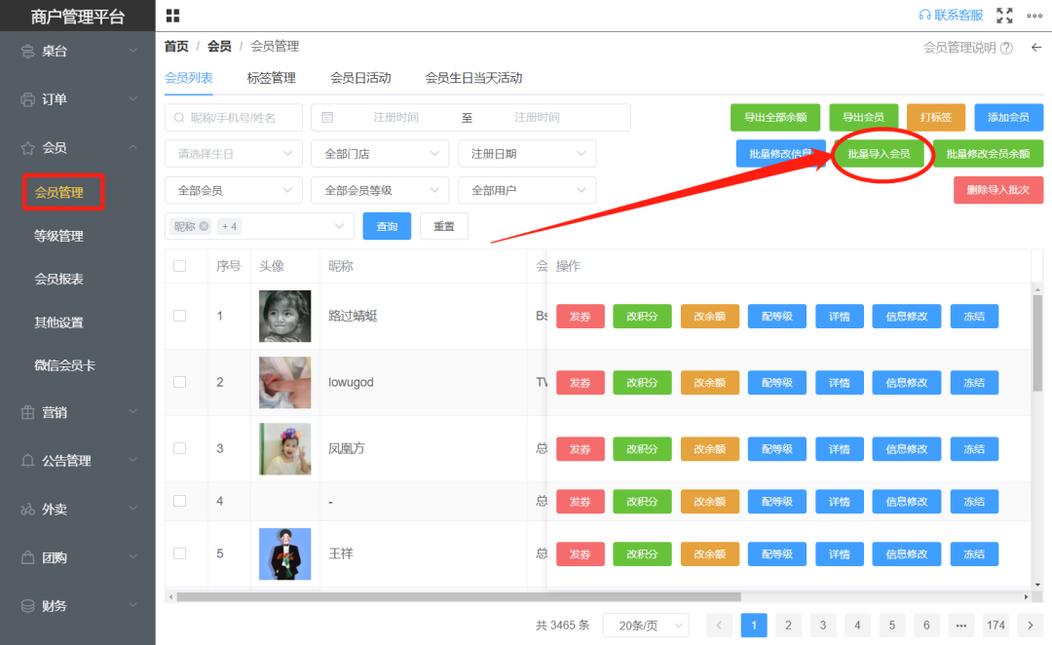This screenshot has height=645, width=1052.
Task: Click the calendar icon in 注册时间 range field
Action: click(x=327, y=118)
